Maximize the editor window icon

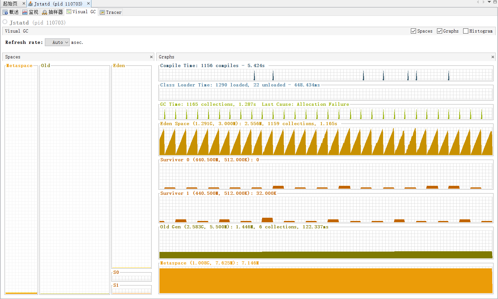(x=495, y=2)
